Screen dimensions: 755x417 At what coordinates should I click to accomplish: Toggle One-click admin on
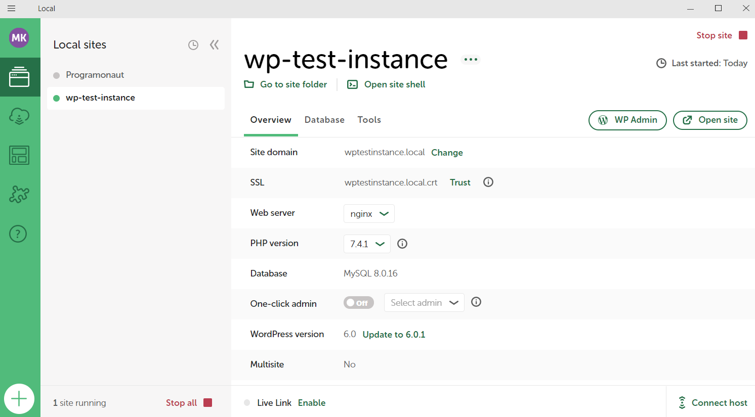point(358,302)
